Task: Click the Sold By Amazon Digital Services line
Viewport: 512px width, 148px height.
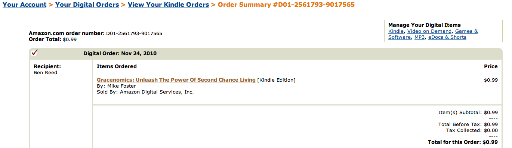Action: pyautogui.click(x=145, y=92)
